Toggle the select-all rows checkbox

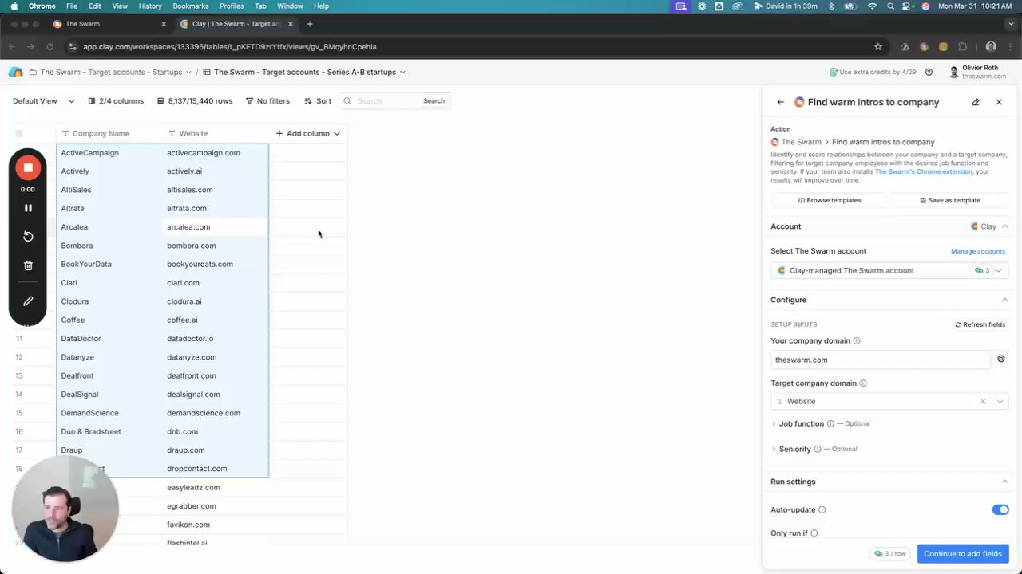(x=19, y=133)
